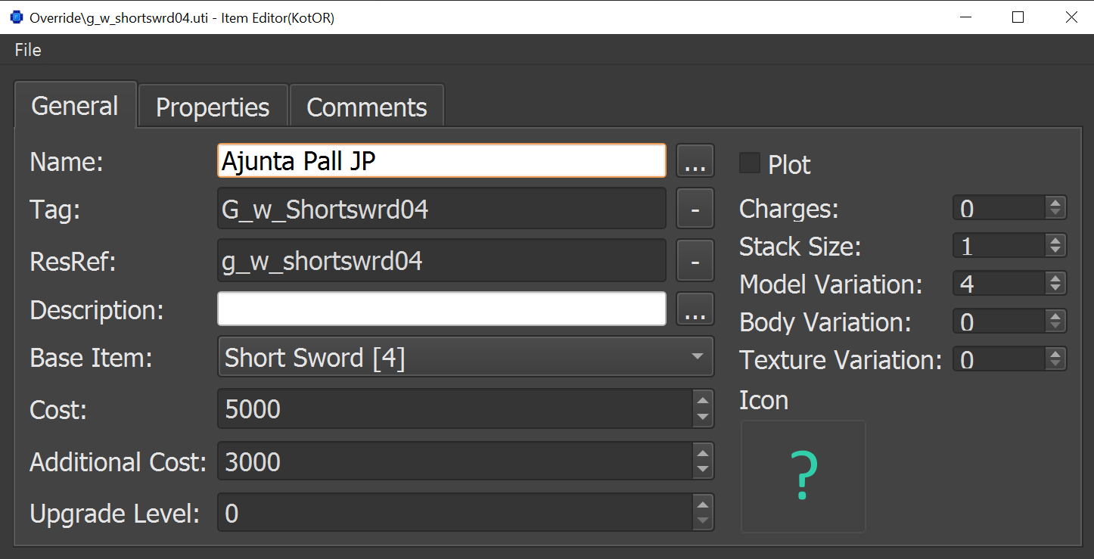Increase Cost value with up arrow
This screenshot has width=1094, height=559.
[x=703, y=402]
